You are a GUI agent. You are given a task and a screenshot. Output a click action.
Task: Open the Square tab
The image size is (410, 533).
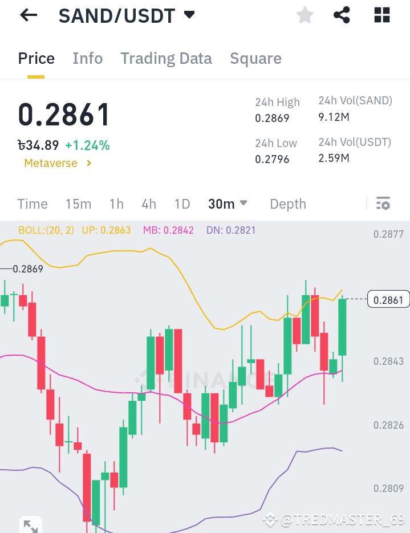click(x=255, y=58)
